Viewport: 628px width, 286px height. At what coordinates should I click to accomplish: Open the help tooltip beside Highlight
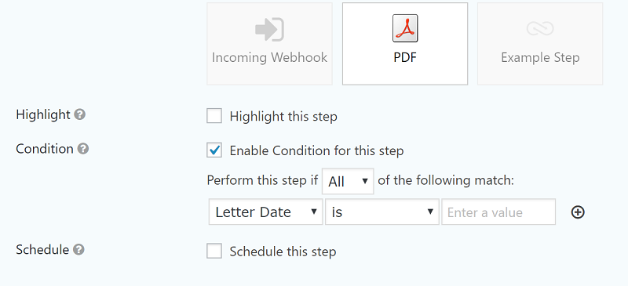click(80, 115)
